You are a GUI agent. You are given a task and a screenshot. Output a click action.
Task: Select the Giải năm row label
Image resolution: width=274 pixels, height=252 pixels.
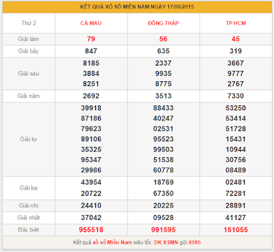click(29, 96)
